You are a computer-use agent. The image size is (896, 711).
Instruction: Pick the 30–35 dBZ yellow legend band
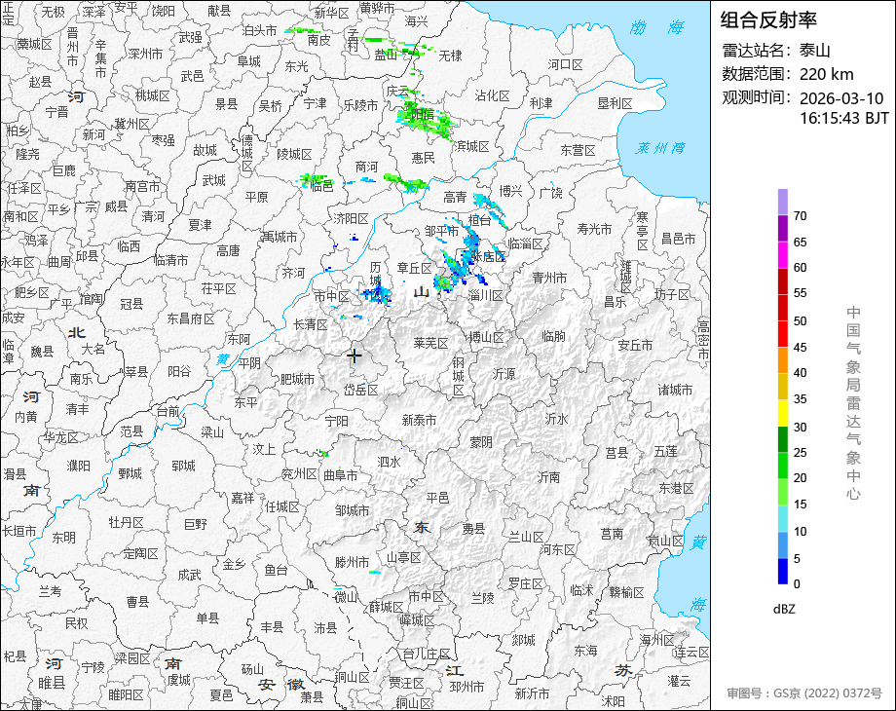pos(783,413)
